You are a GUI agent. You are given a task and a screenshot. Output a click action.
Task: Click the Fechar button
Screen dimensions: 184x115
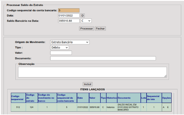tap(100, 29)
